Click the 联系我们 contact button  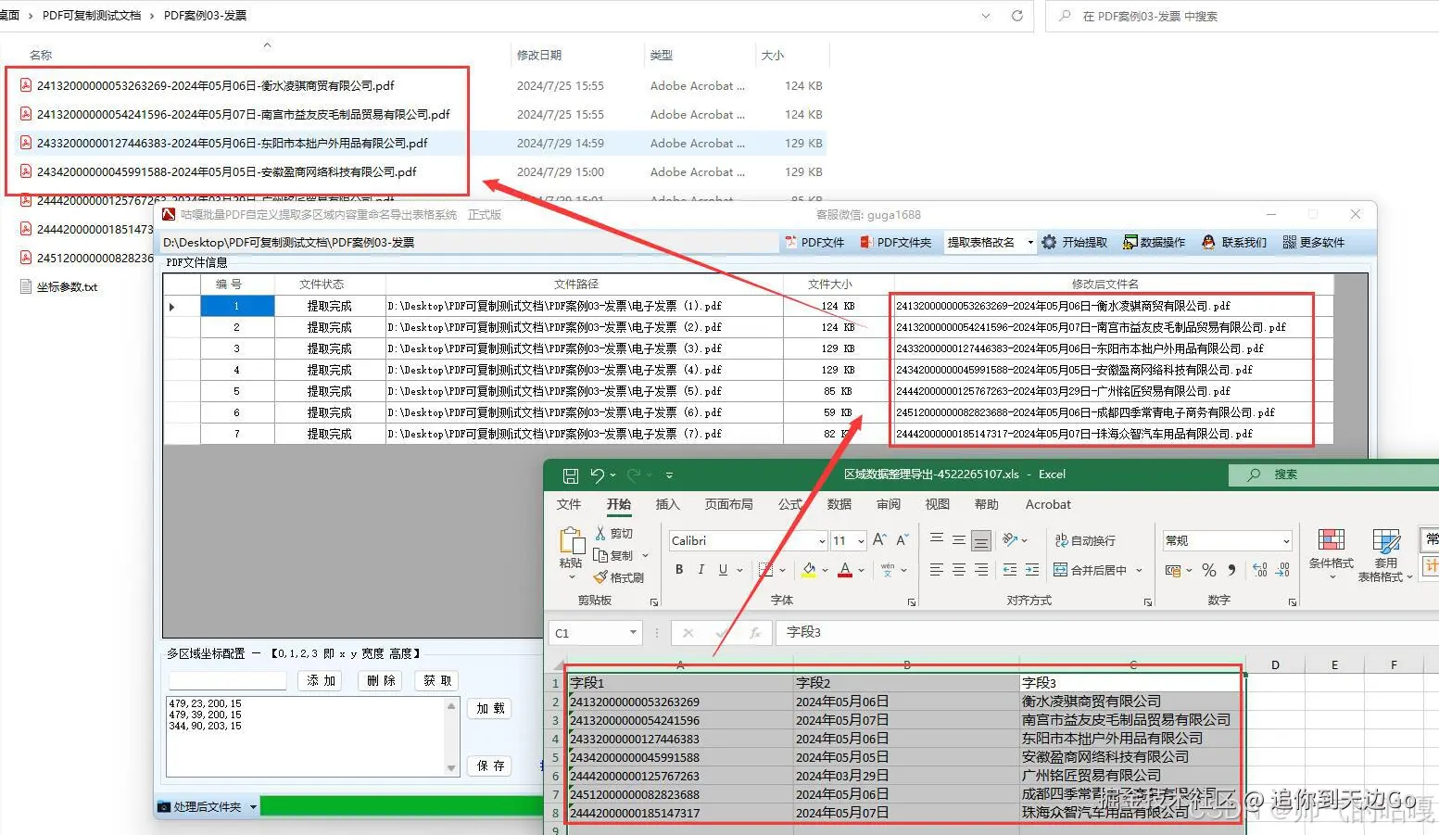click(1233, 243)
